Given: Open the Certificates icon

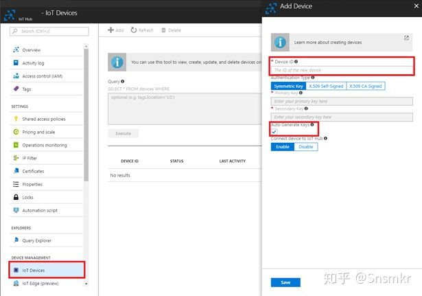Looking at the screenshot, I should pos(16,171).
